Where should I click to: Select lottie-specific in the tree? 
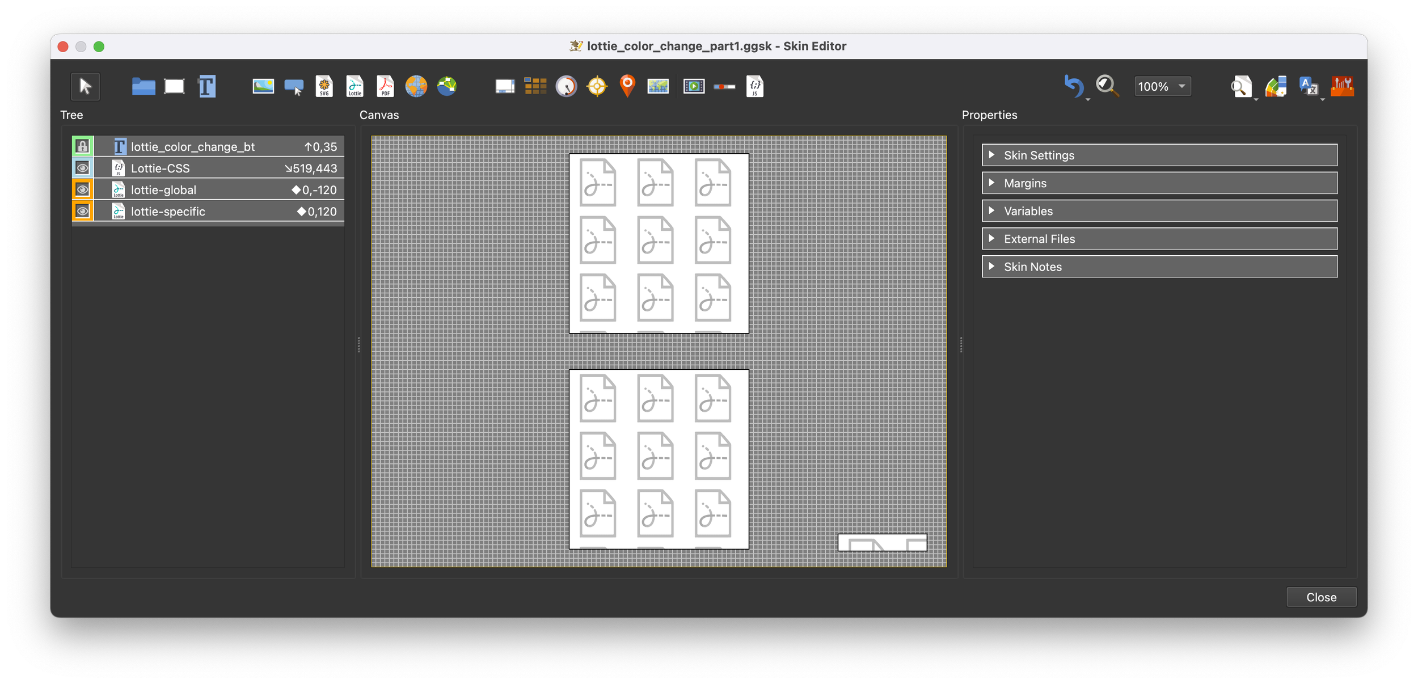[x=168, y=212]
